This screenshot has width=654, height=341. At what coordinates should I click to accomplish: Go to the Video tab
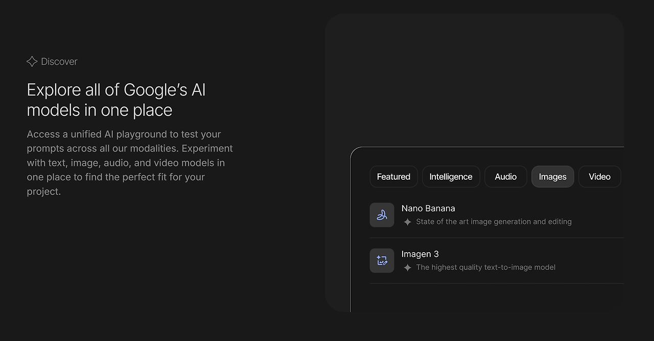[x=599, y=177]
